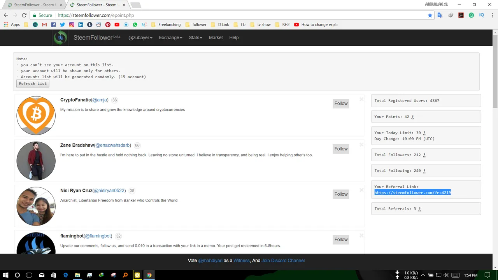Image resolution: width=498 pixels, height=280 pixels.
Task: Expand the @zubayer account dropdown
Action: (x=140, y=38)
